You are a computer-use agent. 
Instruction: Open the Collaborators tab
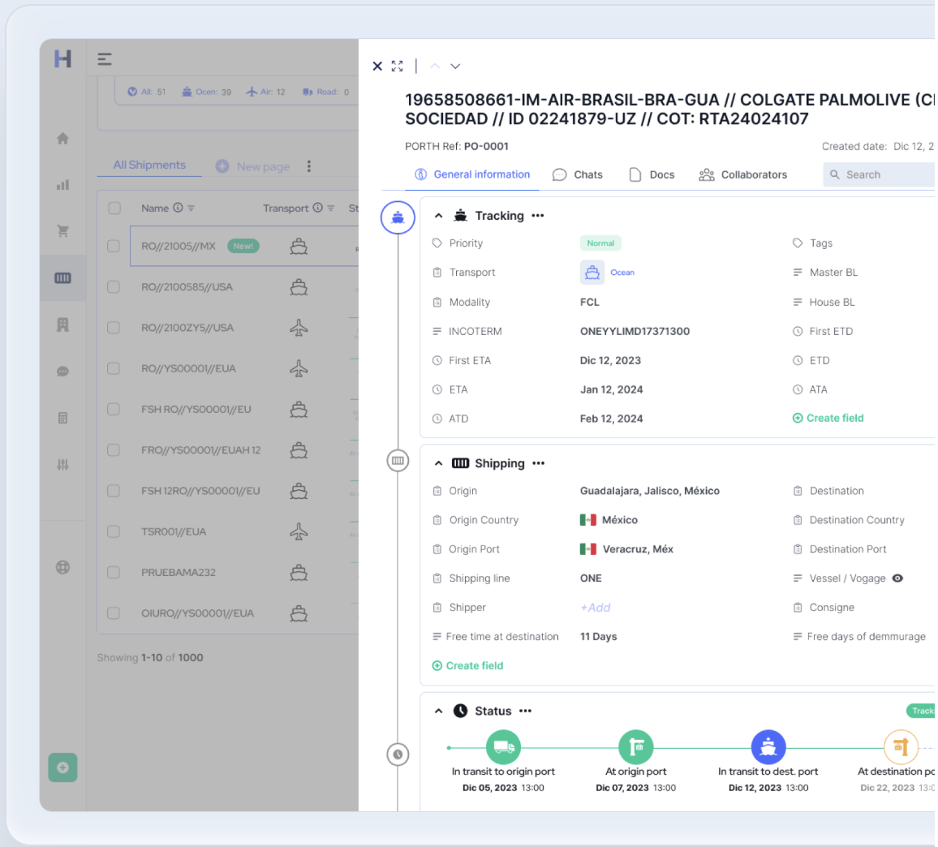point(742,174)
